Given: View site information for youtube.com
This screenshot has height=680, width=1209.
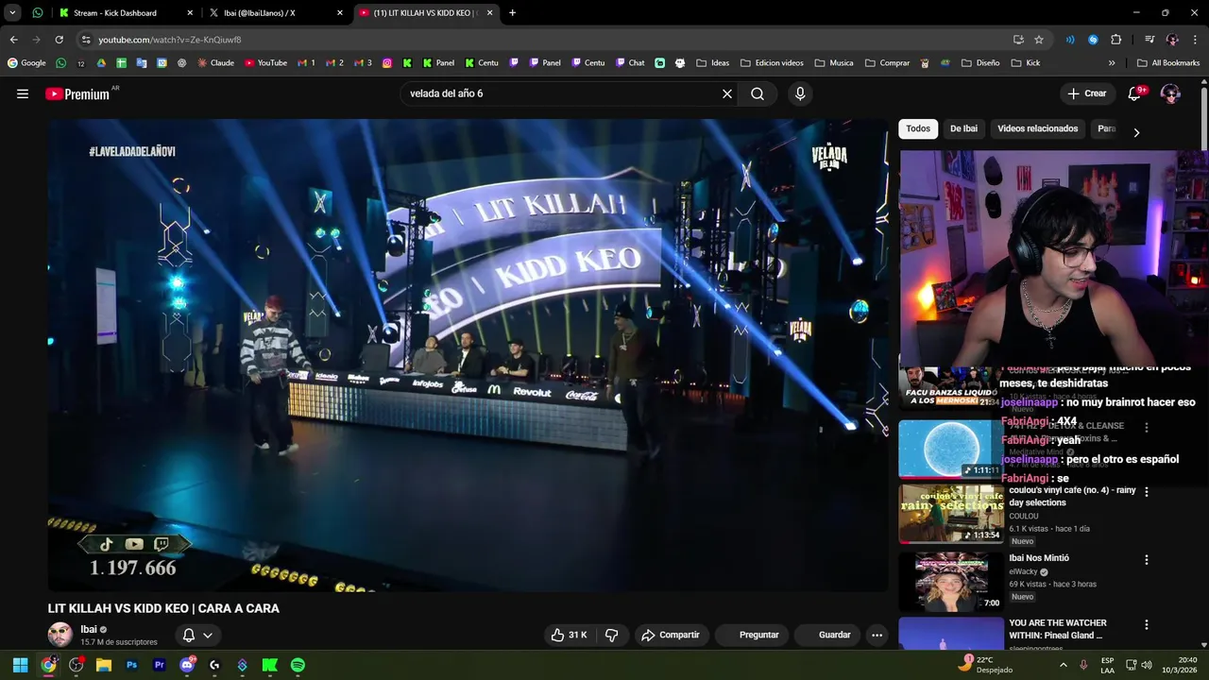Looking at the screenshot, I should coord(86,40).
